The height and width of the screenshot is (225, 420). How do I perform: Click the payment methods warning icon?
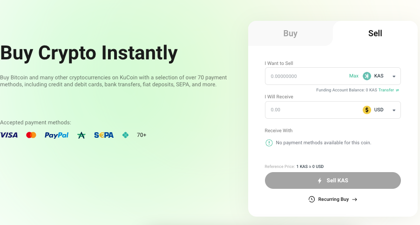269,143
